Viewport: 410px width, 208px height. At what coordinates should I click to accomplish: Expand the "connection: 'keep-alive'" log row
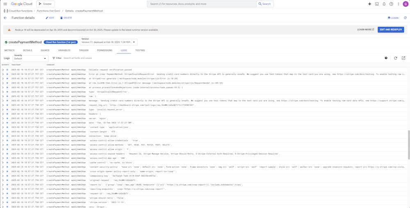tap(3, 136)
